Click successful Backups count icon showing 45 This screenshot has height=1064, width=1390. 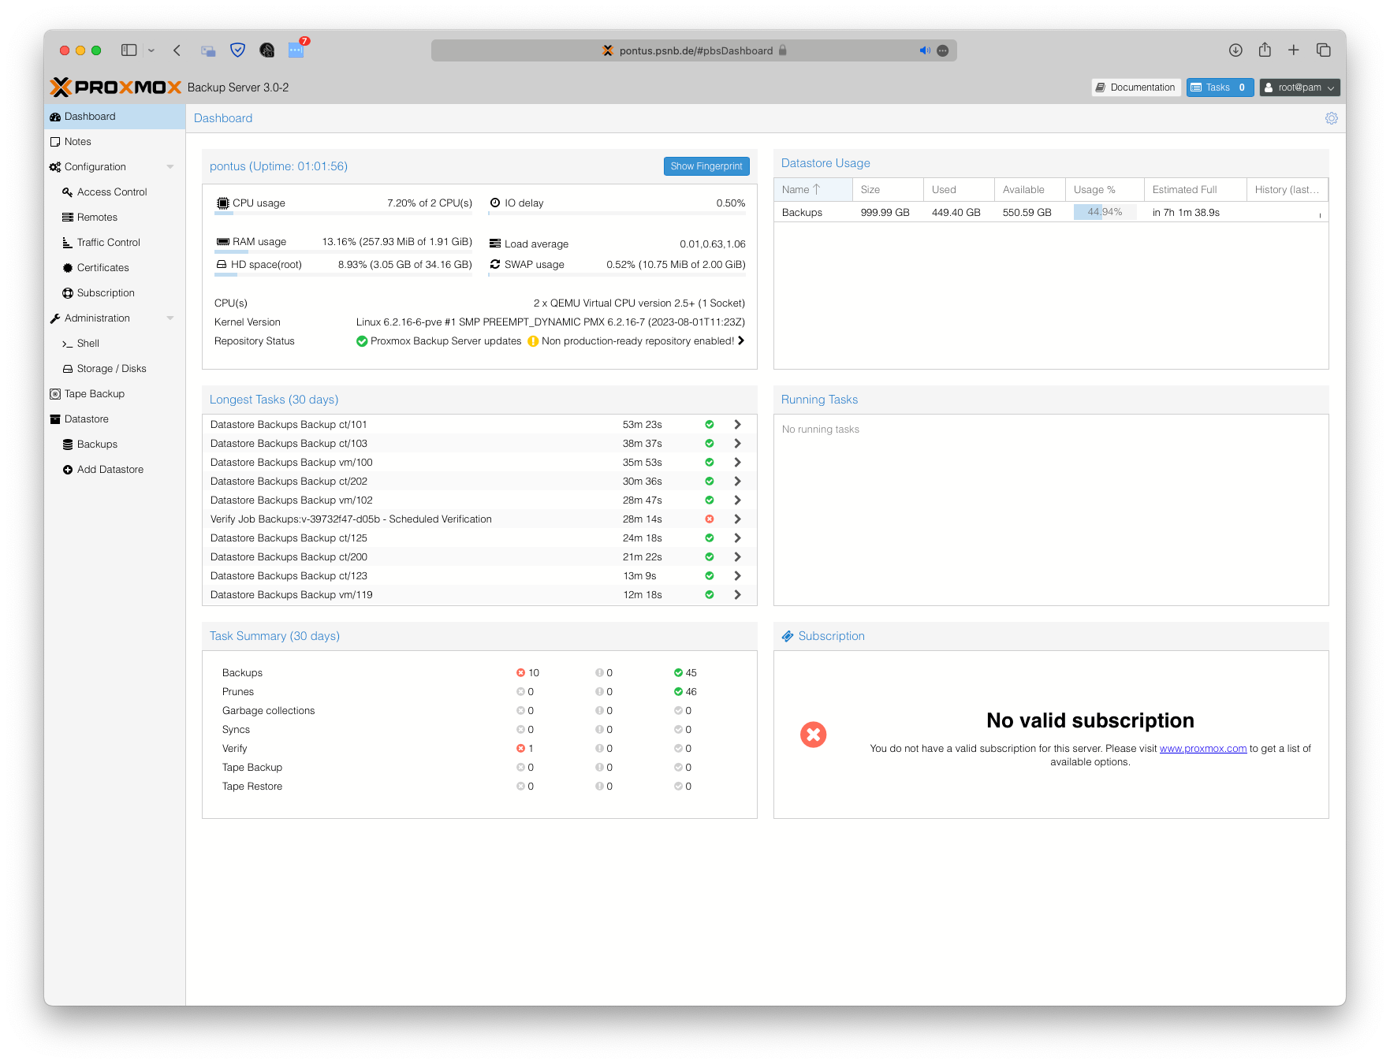(x=678, y=672)
